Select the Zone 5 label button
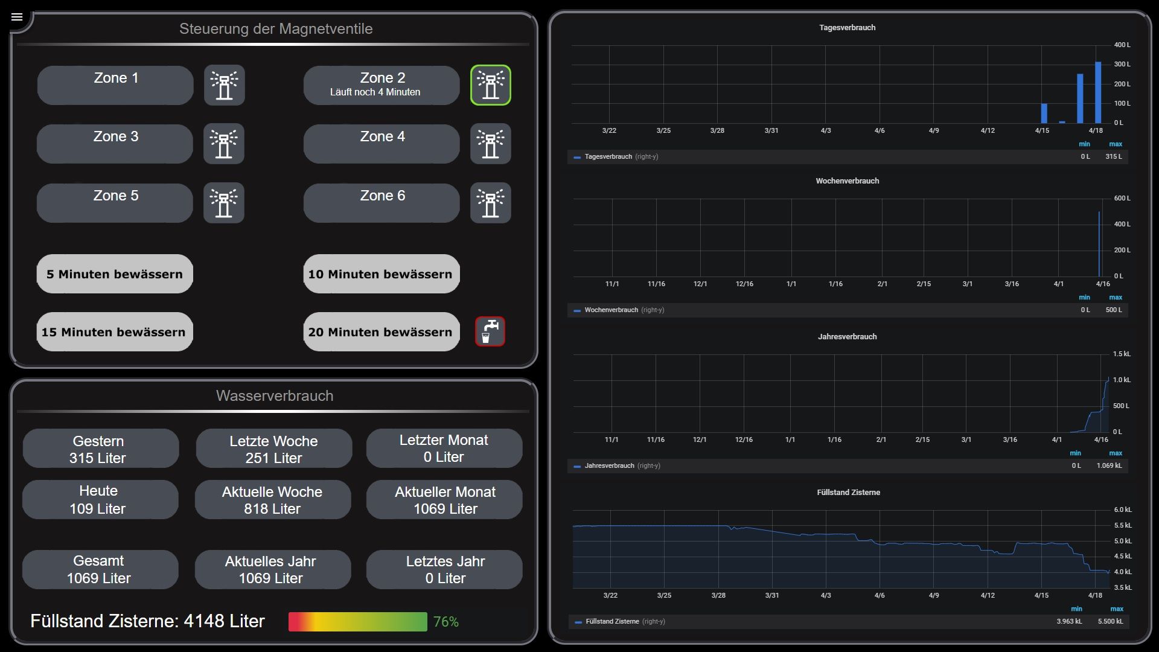1159x652 pixels. tap(115, 203)
